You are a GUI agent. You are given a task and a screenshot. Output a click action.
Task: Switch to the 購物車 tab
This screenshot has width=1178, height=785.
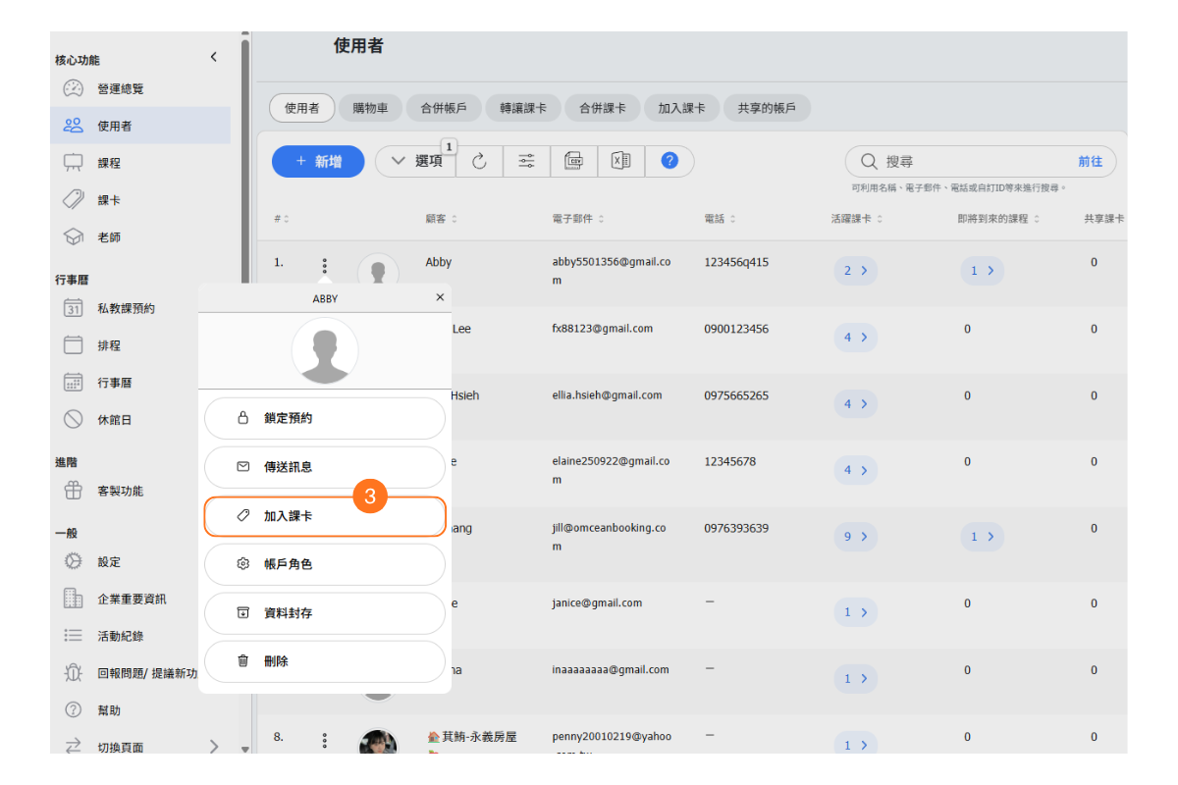[x=368, y=109]
